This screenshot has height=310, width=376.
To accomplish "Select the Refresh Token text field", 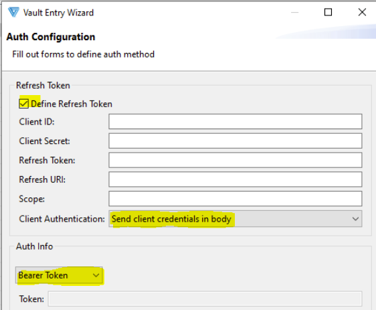I will [236, 160].
